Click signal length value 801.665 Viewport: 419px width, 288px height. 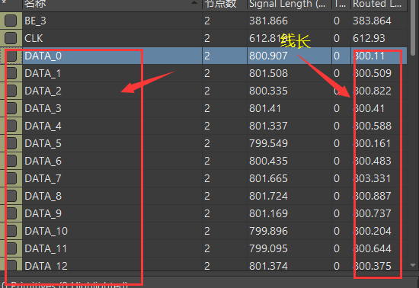click(269, 178)
